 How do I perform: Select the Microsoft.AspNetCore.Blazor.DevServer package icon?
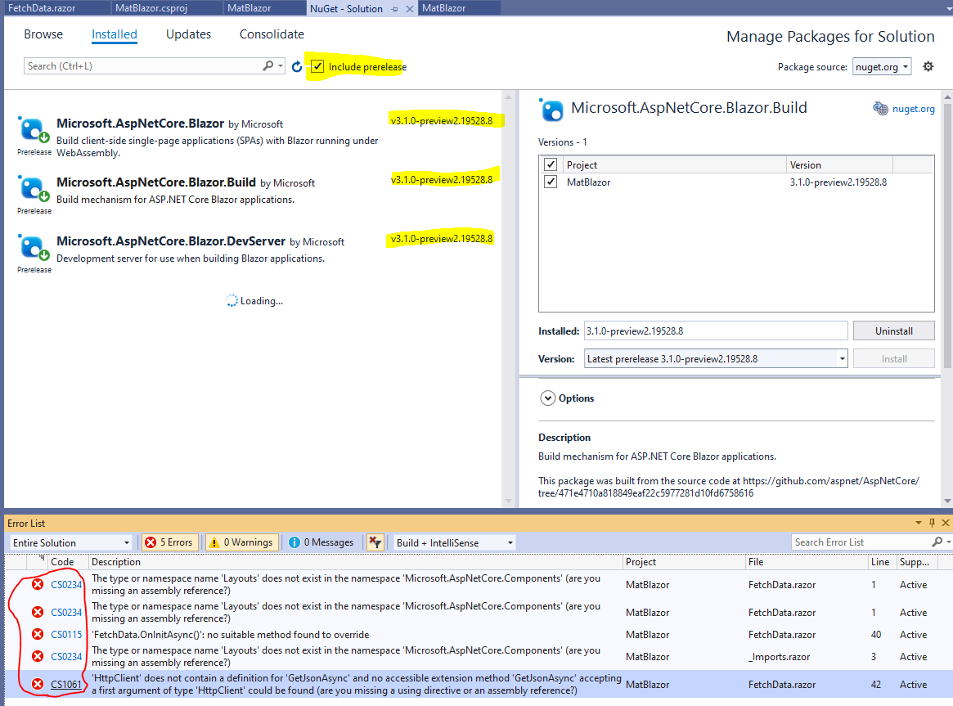(34, 248)
